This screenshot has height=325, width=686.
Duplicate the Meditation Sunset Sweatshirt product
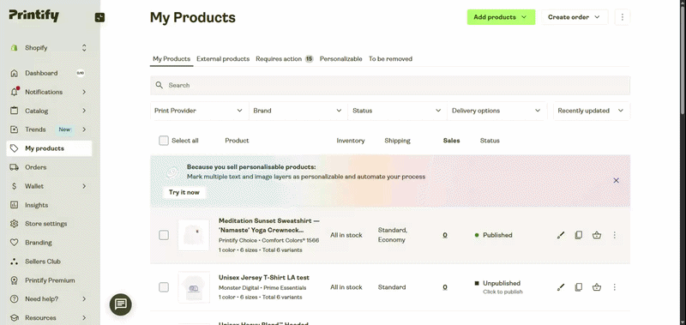[x=578, y=235]
